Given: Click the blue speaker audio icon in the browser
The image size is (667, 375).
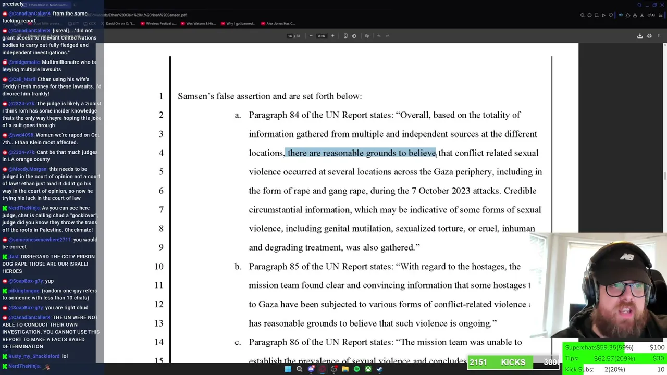Looking at the screenshot, I should (x=621, y=15).
